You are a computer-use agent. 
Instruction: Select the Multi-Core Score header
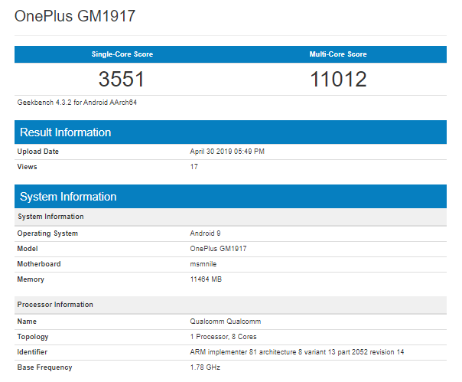coord(338,54)
